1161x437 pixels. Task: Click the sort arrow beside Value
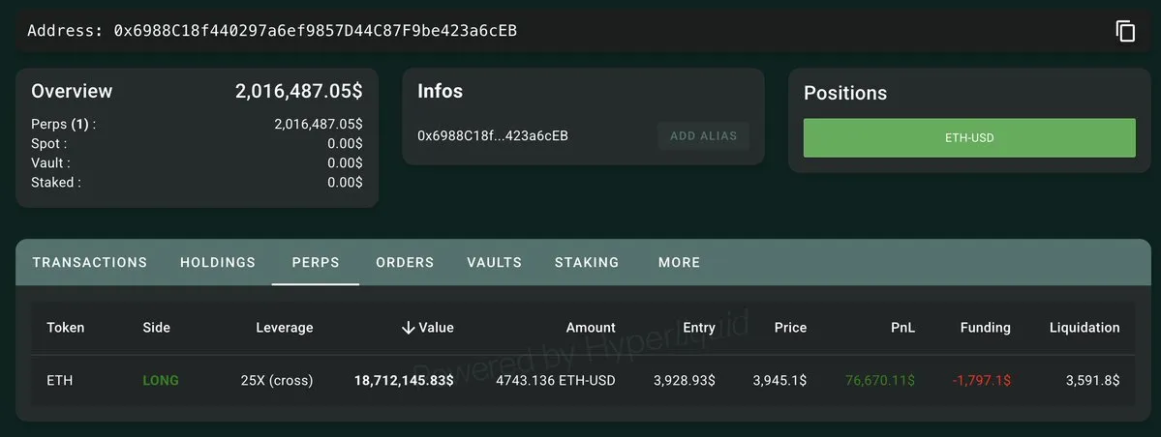(x=408, y=328)
